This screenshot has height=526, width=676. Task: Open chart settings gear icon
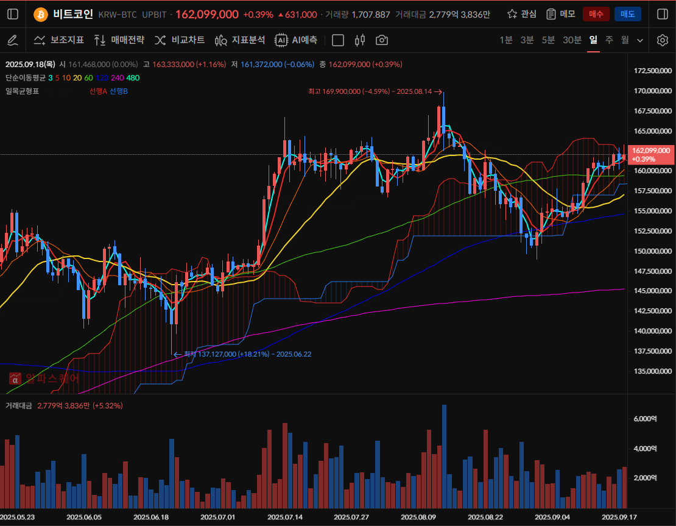pos(662,40)
